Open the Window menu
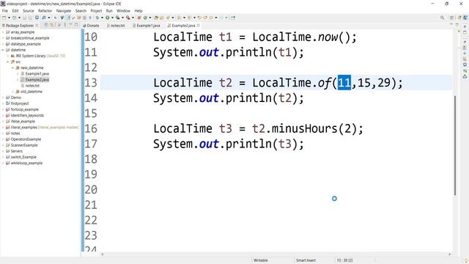 (123, 11)
